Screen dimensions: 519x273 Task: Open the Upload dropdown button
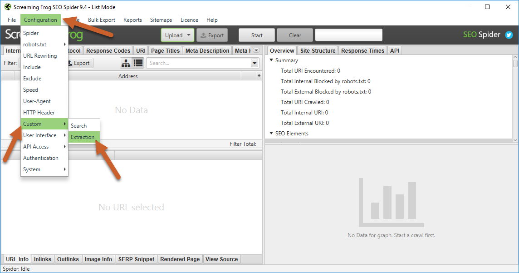177,35
